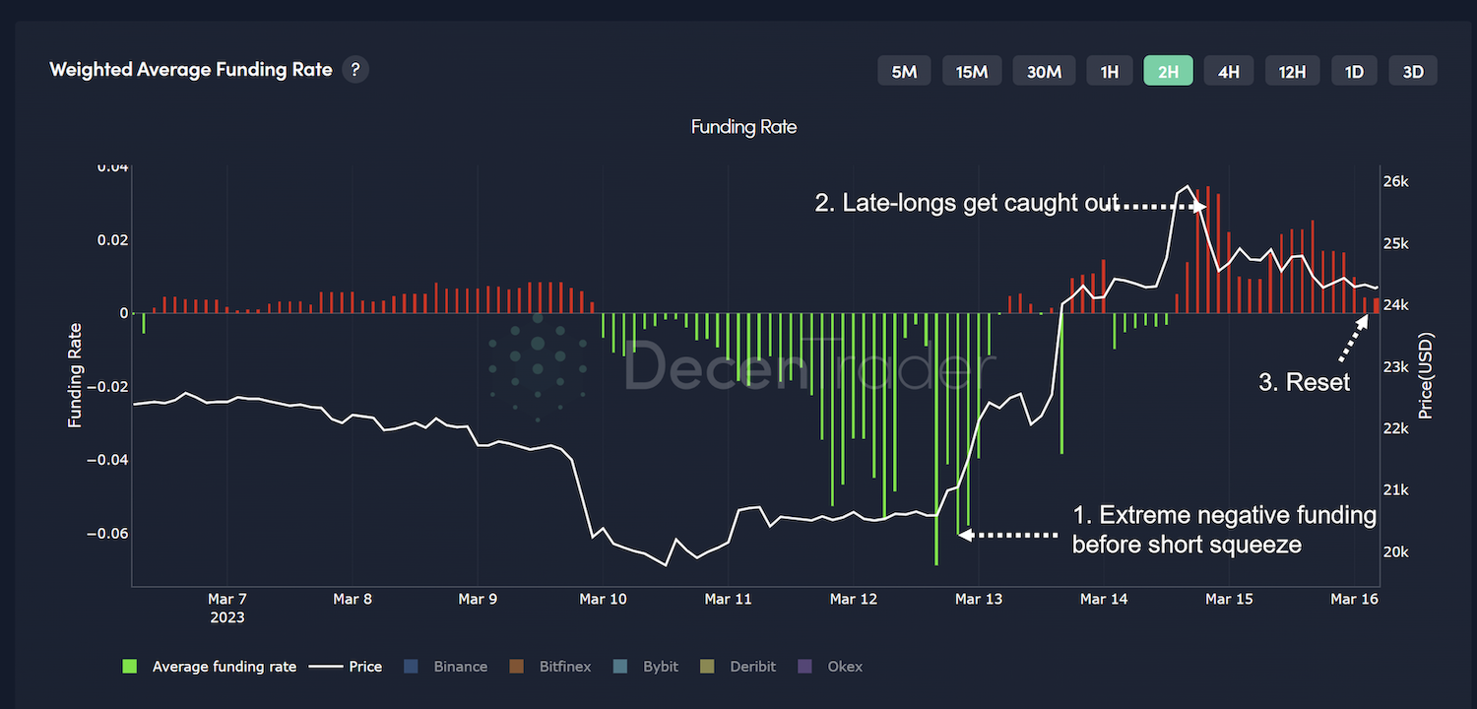Click the Weighted Average Funding Rate title
1477x709 pixels.
191,70
